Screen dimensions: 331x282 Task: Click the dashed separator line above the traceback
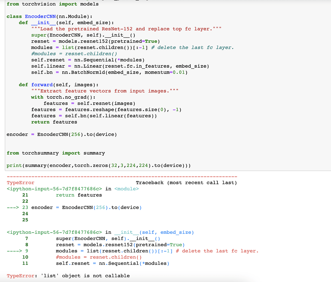click(x=121, y=177)
